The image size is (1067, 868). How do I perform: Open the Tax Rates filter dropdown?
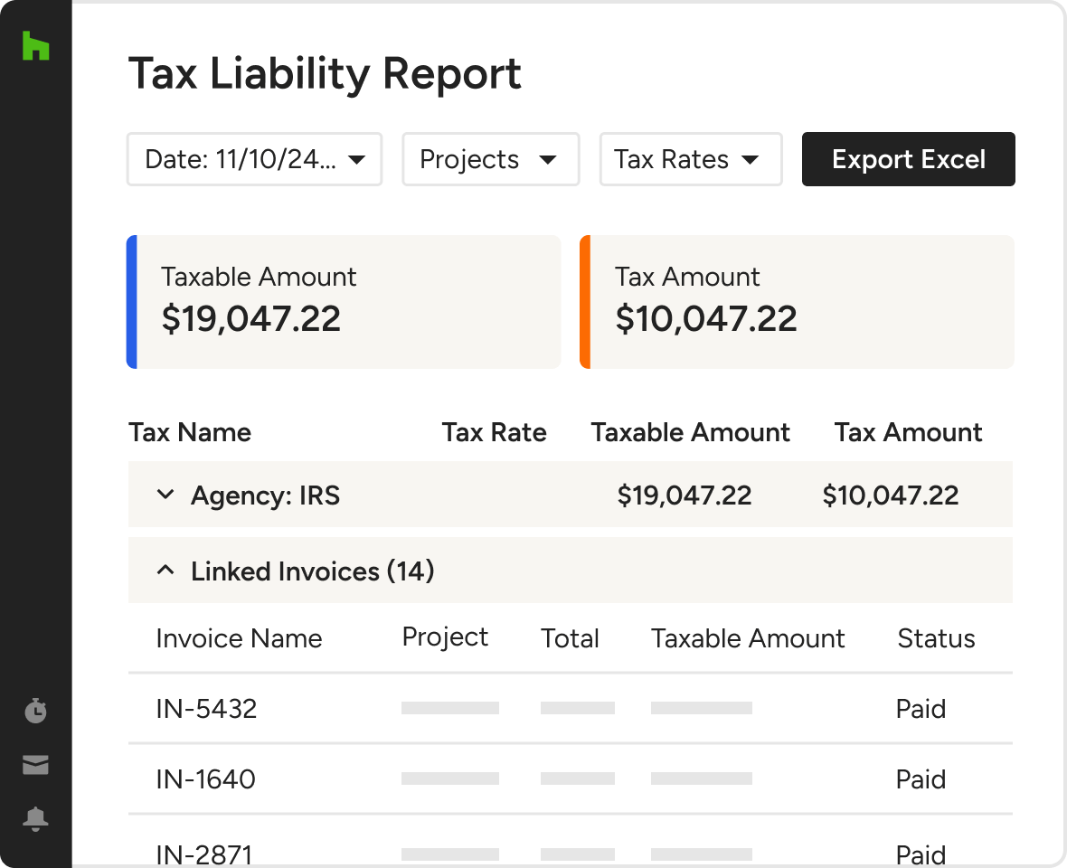(690, 160)
